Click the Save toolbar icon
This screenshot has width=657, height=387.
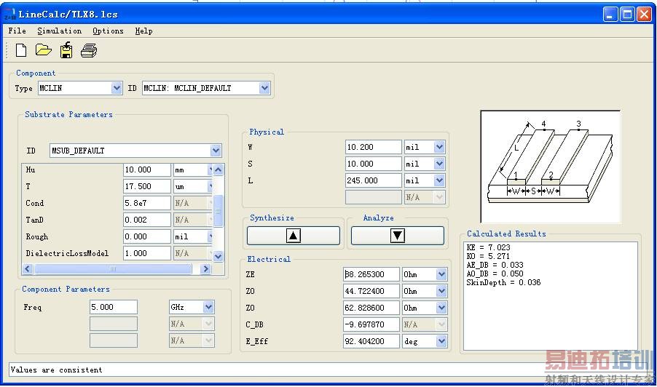point(66,50)
